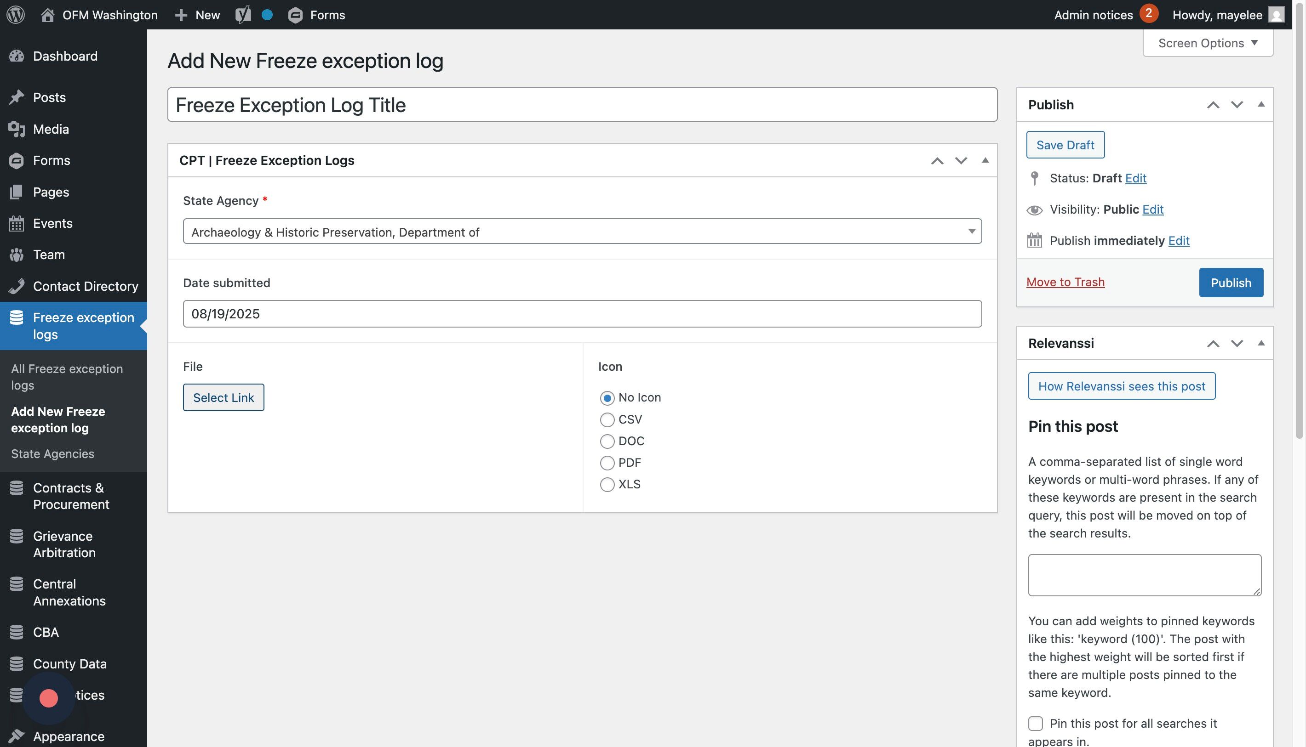Click the red record circle button
The image size is (1306, 747).
coord(49,698)
